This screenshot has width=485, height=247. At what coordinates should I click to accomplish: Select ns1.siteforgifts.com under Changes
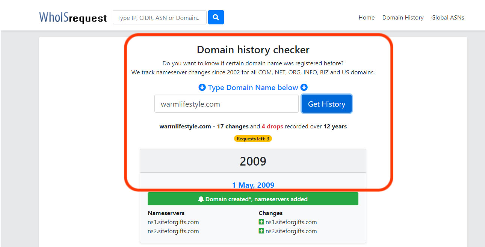pos(291,222)
